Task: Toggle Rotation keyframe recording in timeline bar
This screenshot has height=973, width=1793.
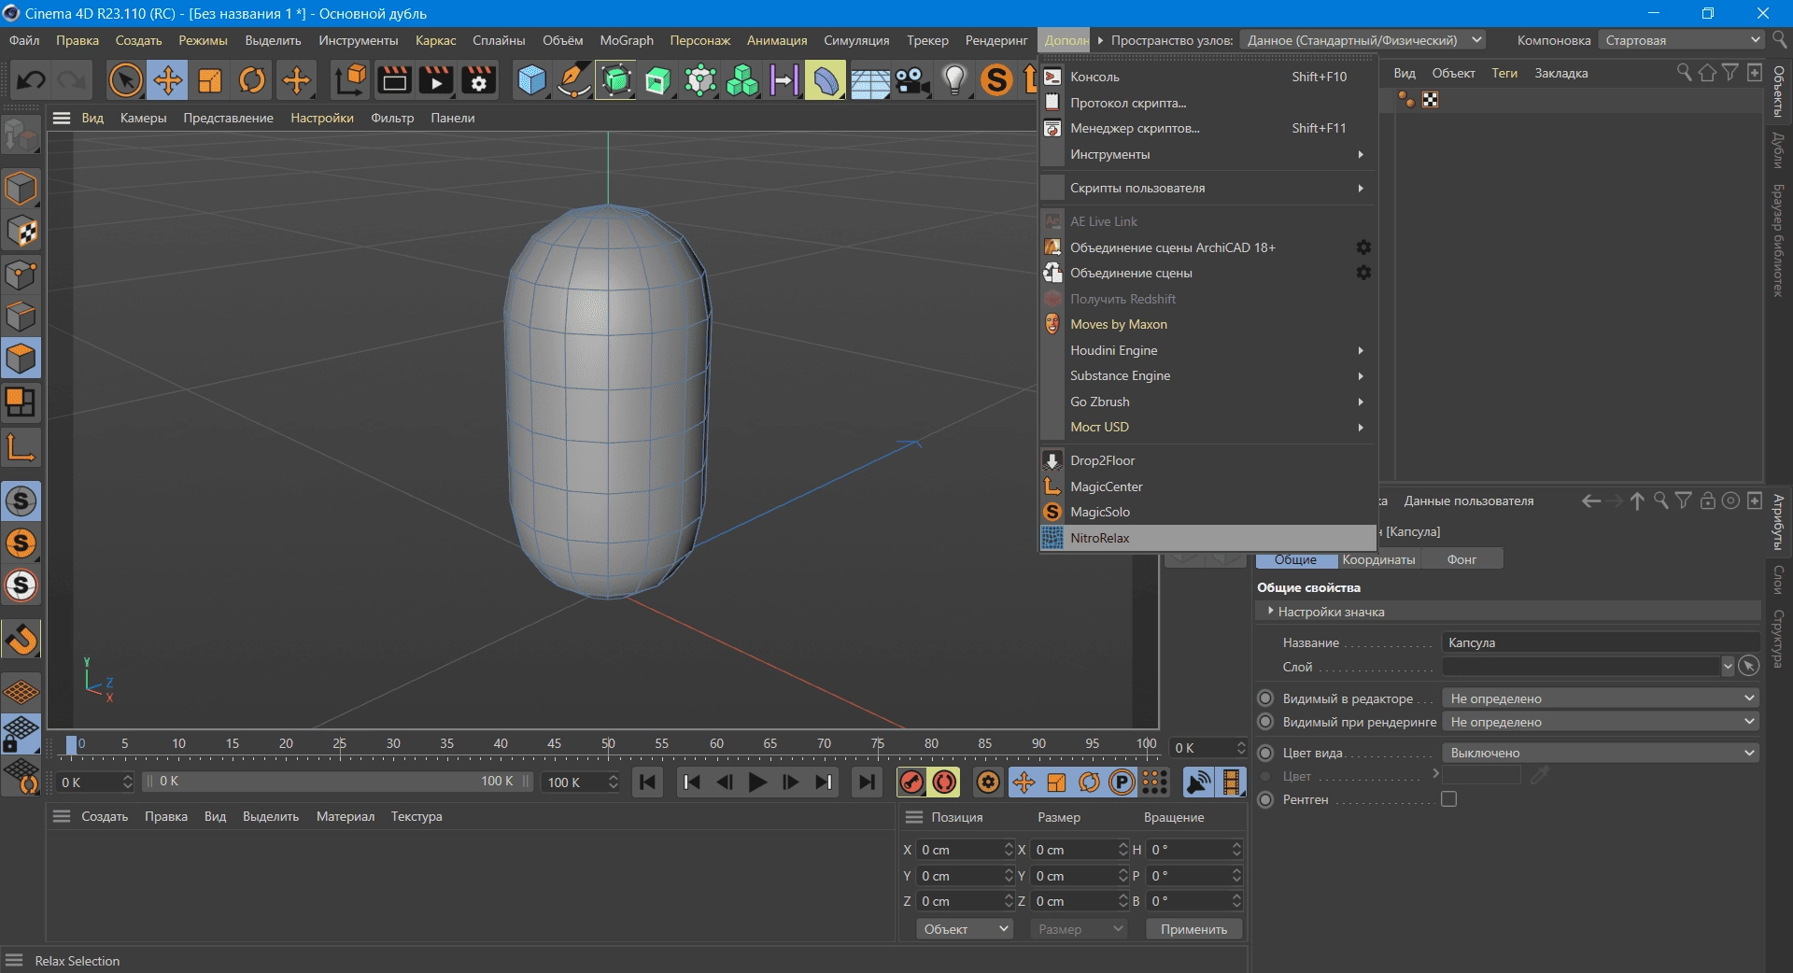Action: (x=1090, y=783)
